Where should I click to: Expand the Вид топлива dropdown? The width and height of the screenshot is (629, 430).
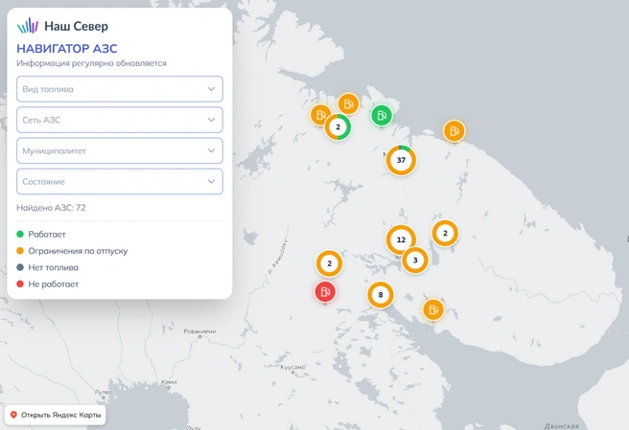[120, 89]
